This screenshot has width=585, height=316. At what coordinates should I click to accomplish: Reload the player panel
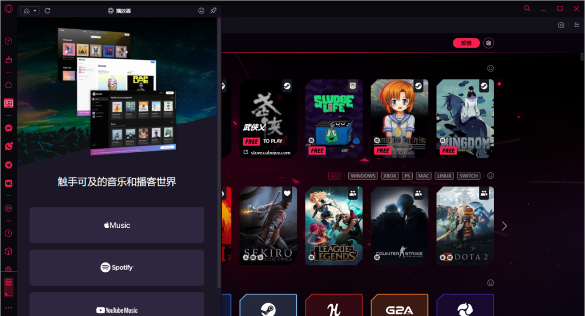point(47,11)
